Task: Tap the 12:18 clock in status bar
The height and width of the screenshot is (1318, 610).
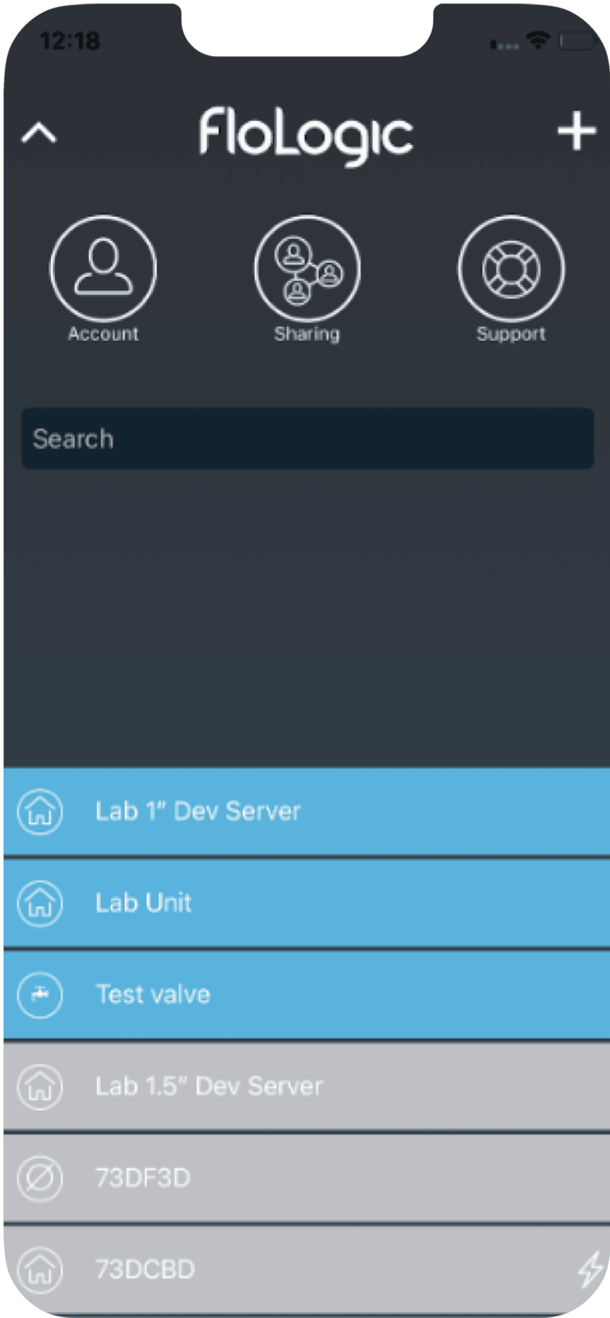Action: [x=70, y=41]
